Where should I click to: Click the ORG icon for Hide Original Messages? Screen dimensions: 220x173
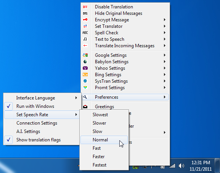(85, 13)
